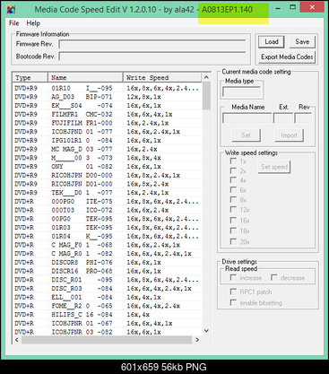Enable the RPC1 patch checkbox

click(233, 291)
